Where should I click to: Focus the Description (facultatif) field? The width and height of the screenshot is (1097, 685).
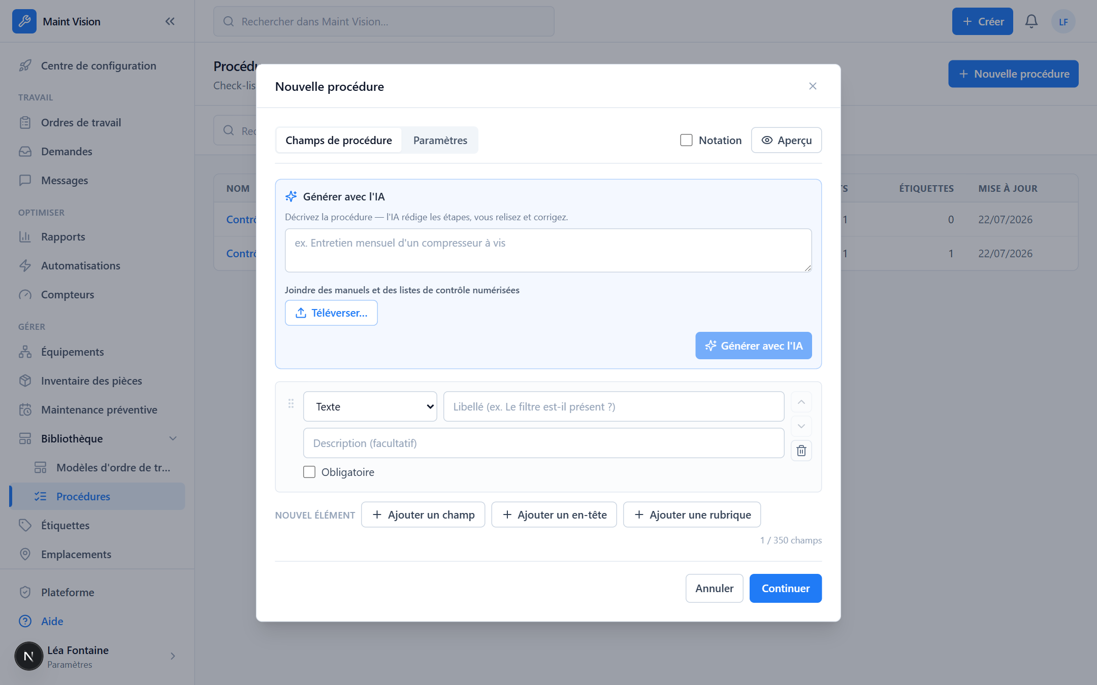click(x=543, y=443)
